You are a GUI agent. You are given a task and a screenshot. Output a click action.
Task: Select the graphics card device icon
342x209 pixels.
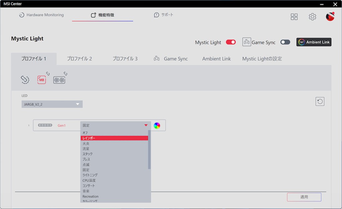[59, 80]
